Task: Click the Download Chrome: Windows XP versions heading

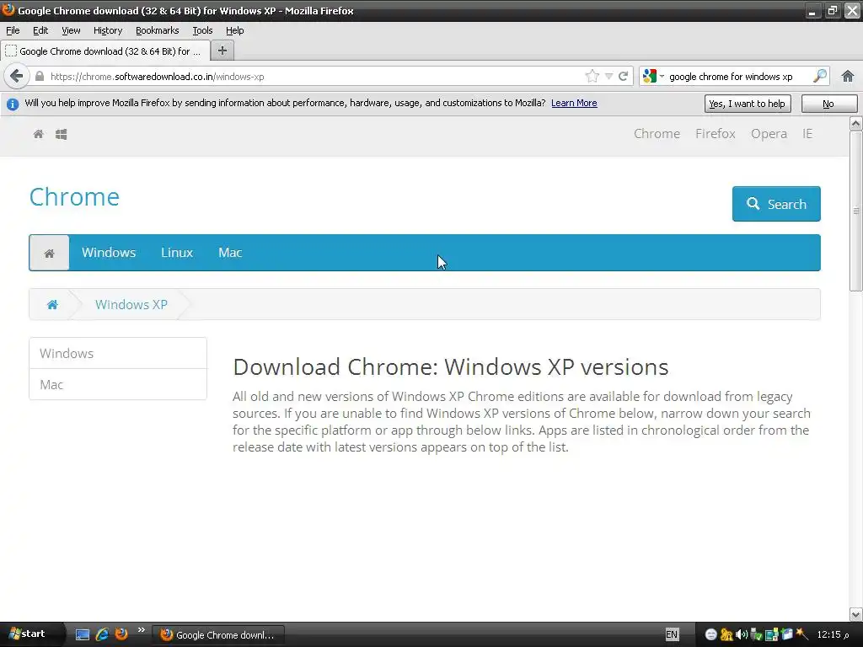Action: coord(450,367)
